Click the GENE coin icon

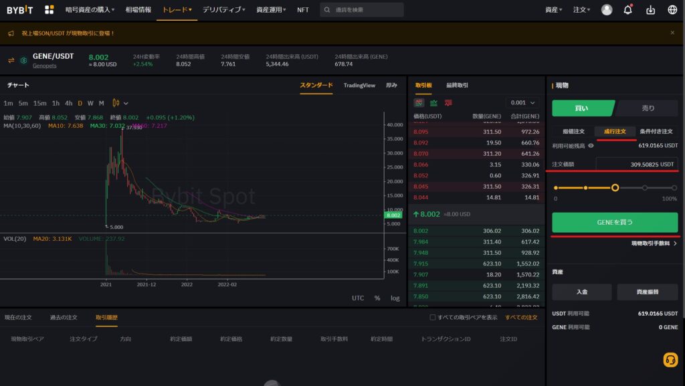pos(23,60)
